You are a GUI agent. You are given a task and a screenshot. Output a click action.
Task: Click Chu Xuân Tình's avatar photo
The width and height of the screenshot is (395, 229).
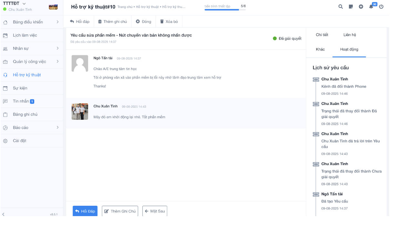[x=80, y=112]
